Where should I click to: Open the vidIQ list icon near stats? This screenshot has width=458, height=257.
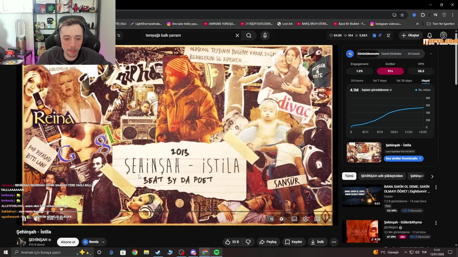(x=380, y=35)
